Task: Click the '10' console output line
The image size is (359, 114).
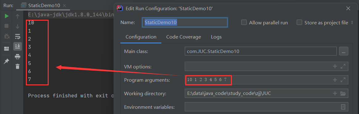Action: point(31,23)
